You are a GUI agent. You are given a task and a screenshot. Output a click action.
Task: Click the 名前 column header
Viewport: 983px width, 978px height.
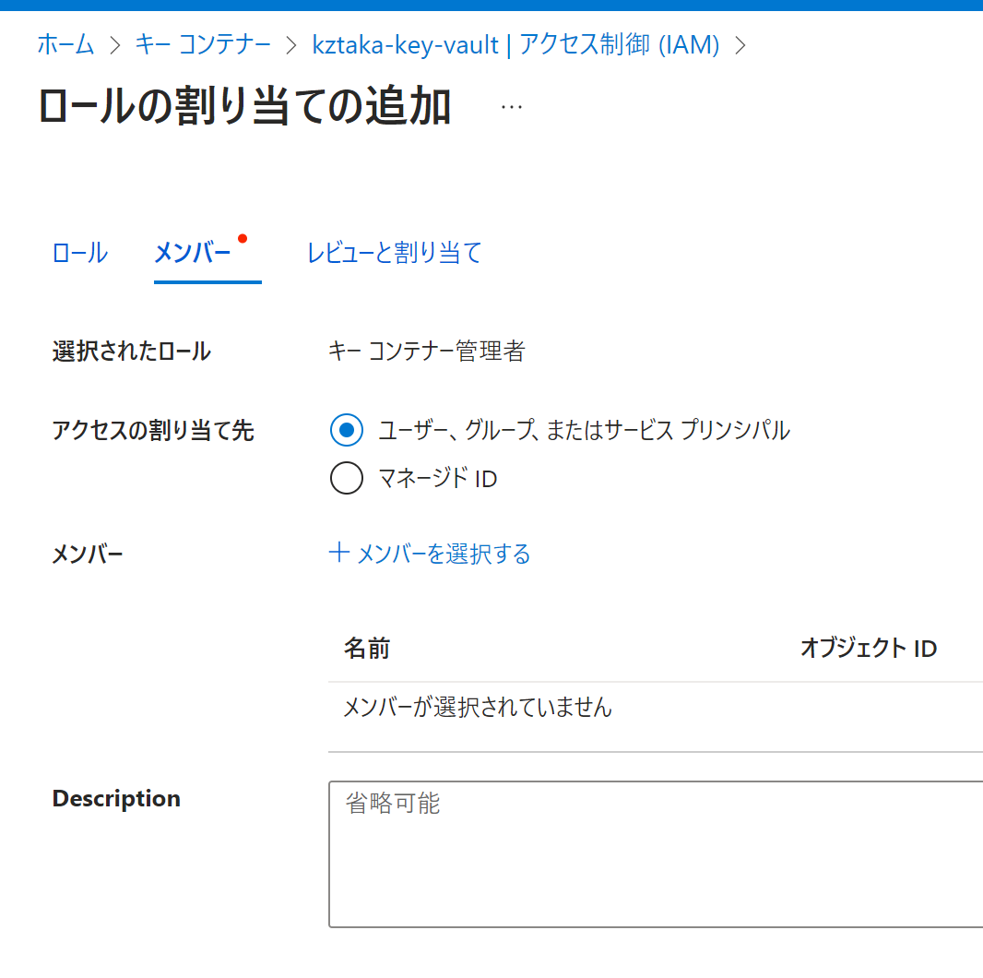point(367,649)
